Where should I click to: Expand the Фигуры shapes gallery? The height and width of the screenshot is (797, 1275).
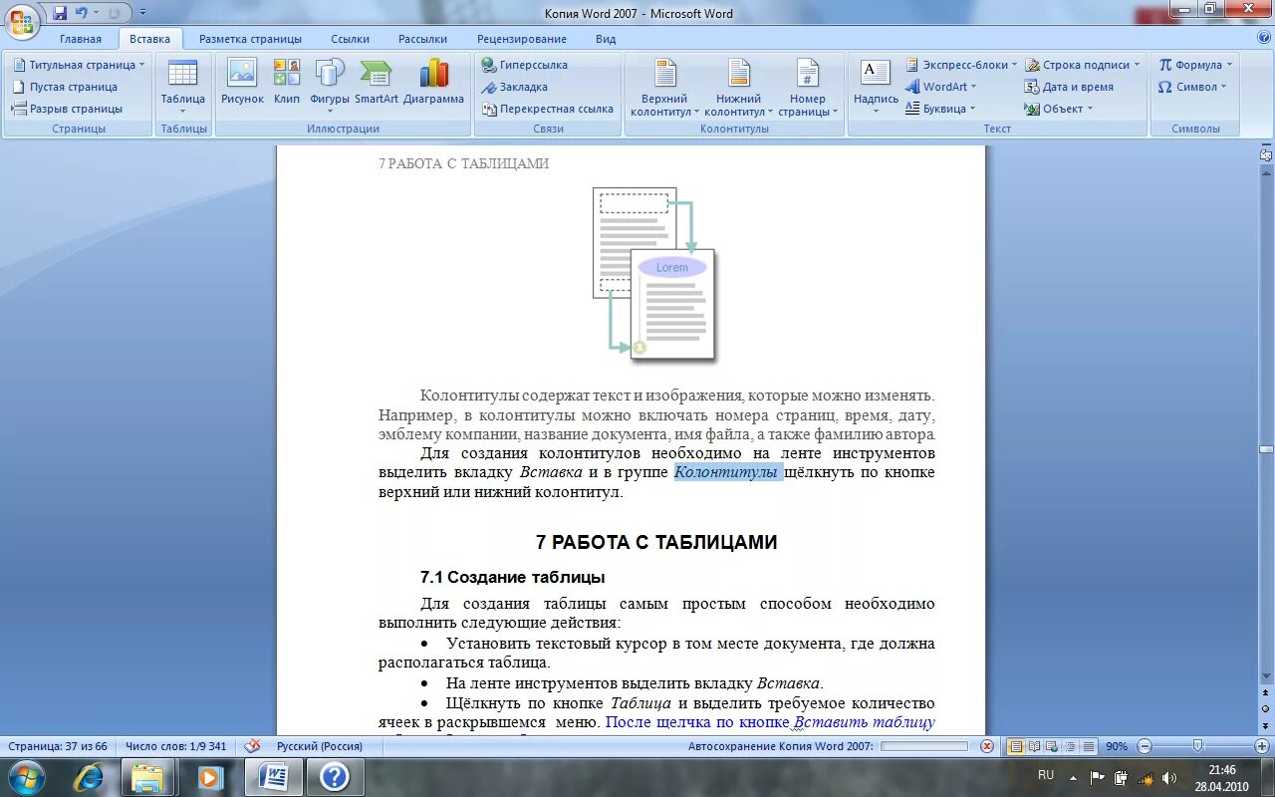(x=330, y=87)
